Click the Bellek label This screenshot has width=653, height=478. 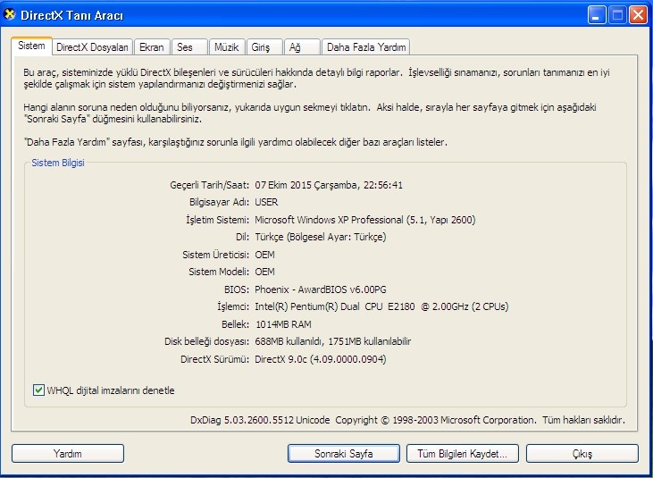236,324
